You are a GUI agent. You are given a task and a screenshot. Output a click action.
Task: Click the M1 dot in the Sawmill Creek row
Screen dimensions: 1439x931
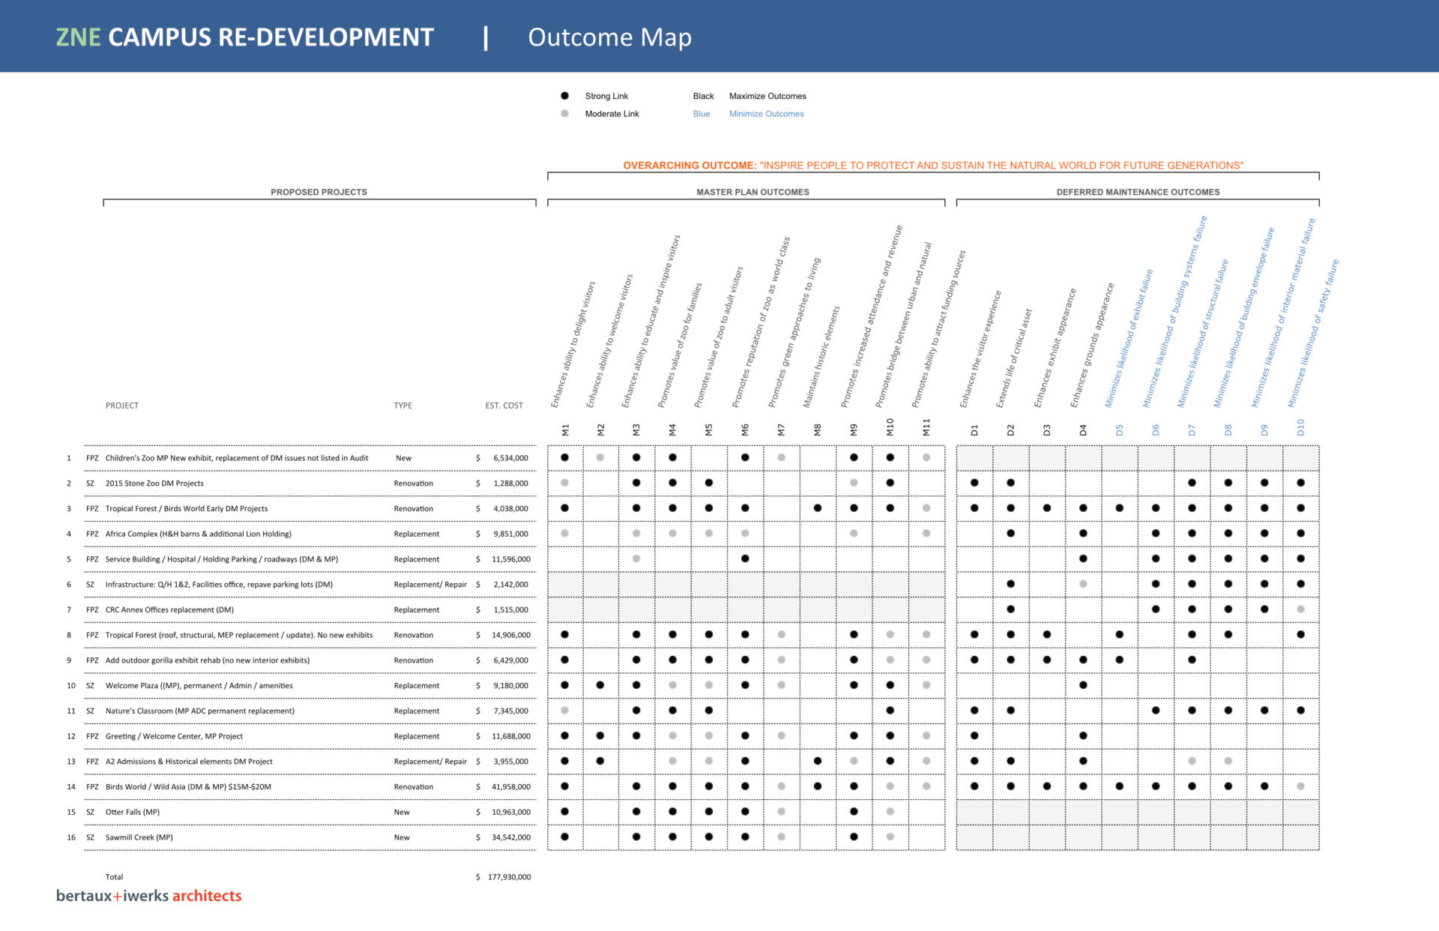565,837
